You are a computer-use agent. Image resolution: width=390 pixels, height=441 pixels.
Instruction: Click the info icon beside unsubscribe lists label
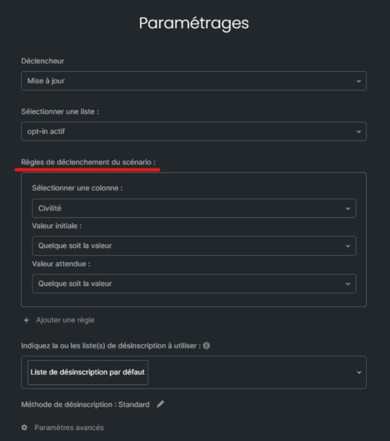[x=206, y=346]
